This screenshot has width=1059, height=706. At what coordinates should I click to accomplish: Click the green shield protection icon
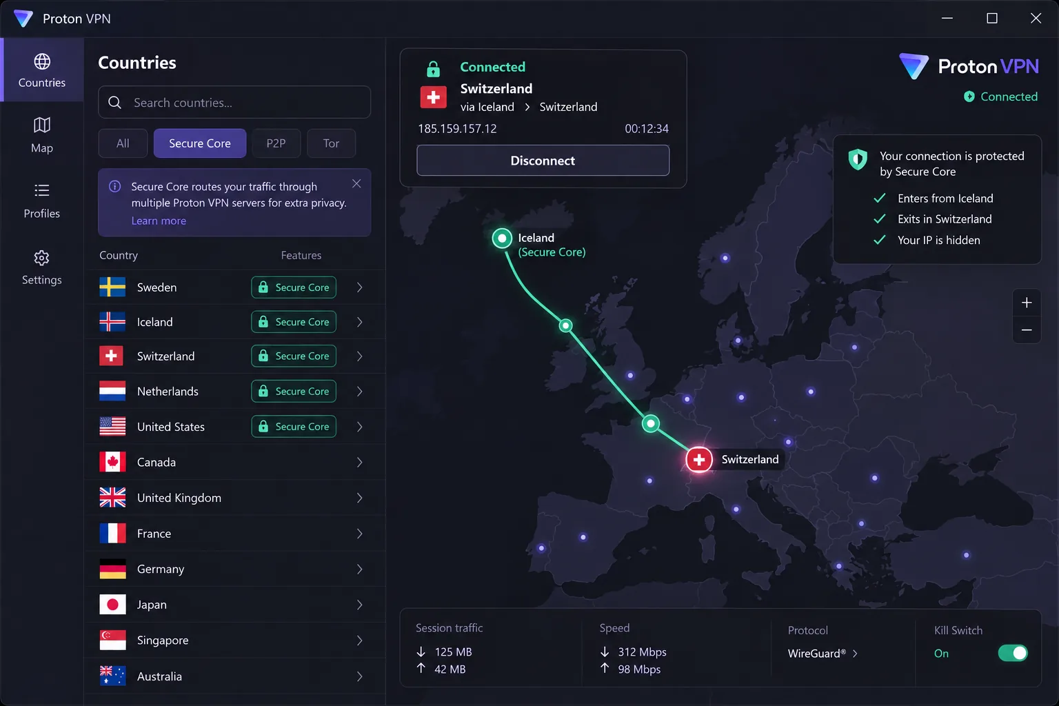[x=858, y=160]
